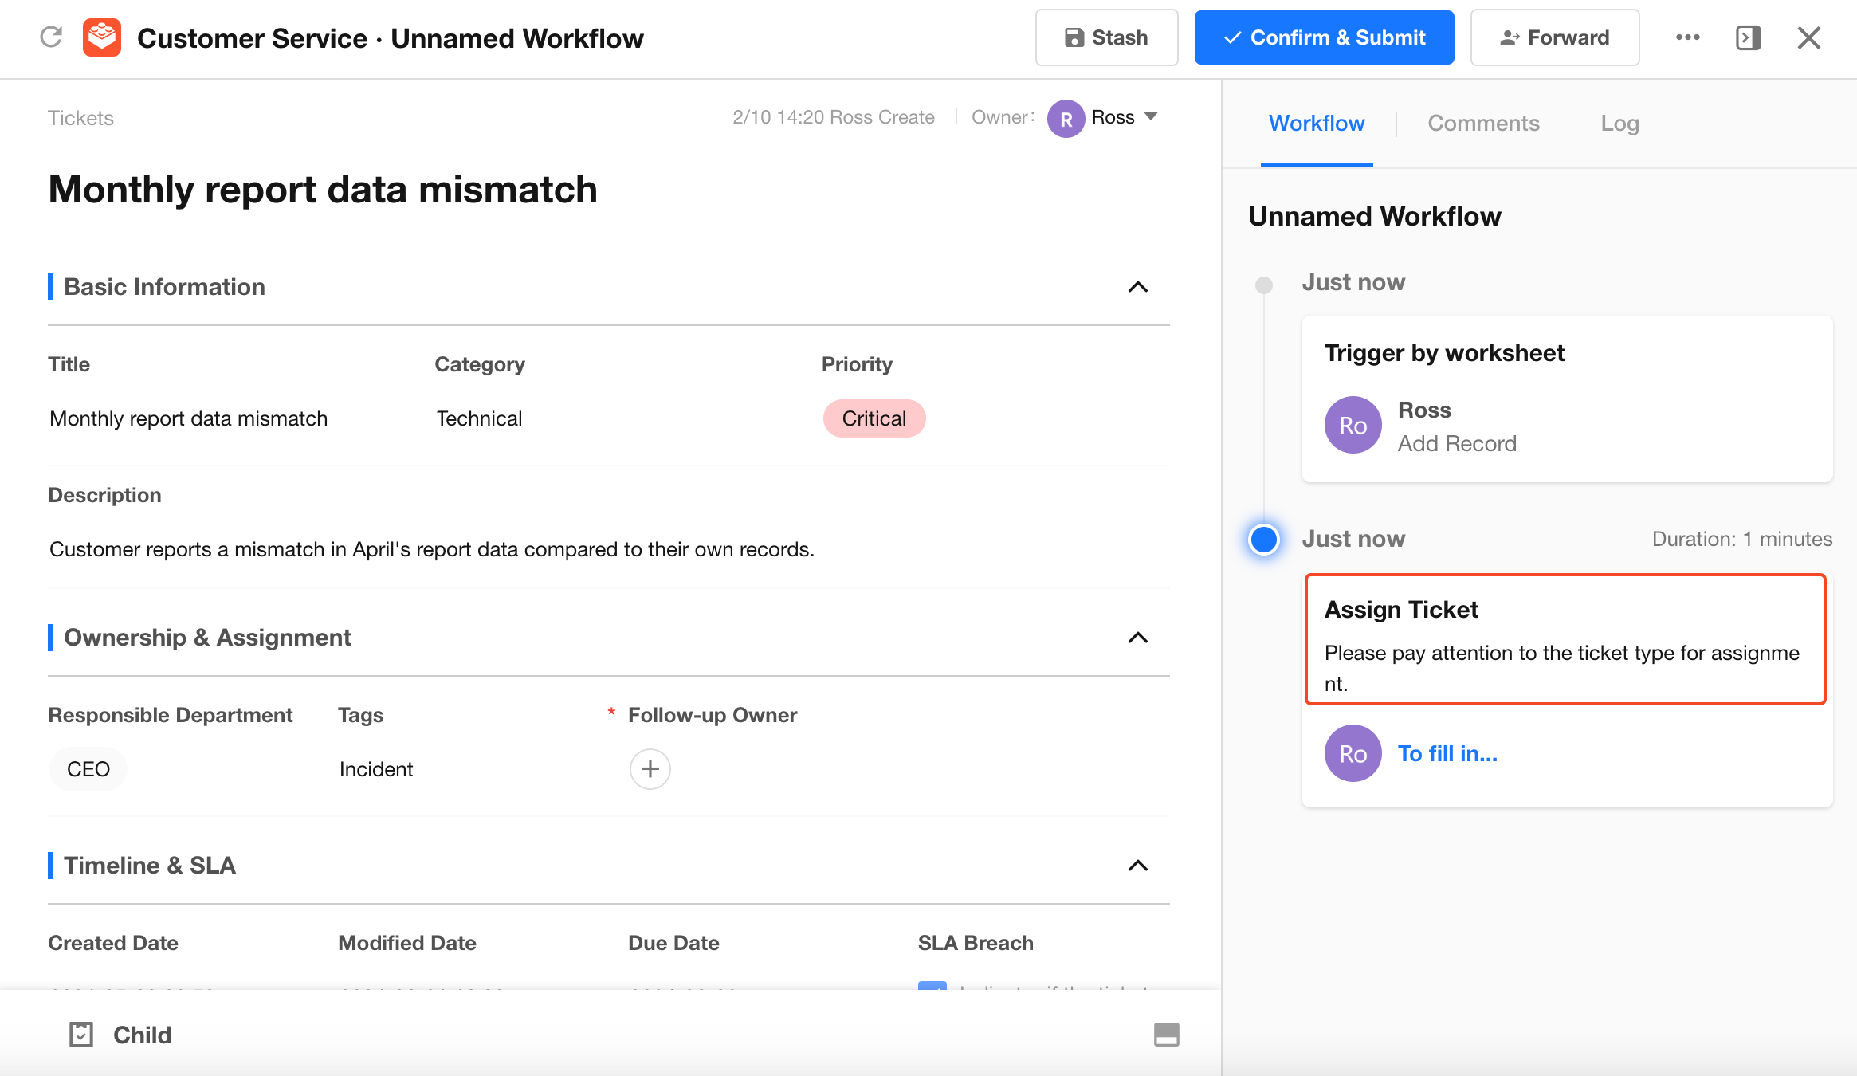This screenshot has width=1857, height=1076.
Task: Collapse the right side panel icon
Action: pos(1748,37)
